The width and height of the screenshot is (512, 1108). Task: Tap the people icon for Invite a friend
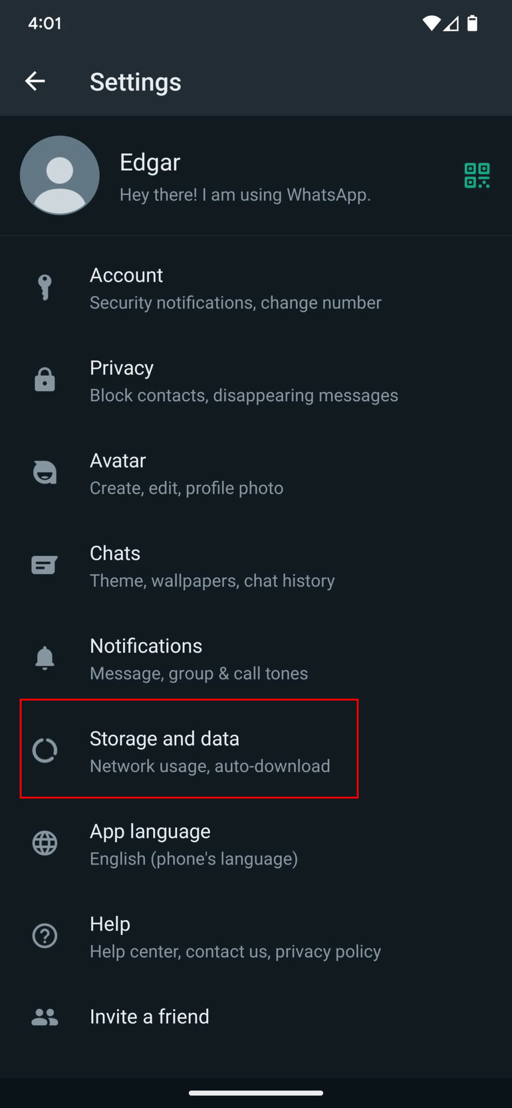tap(44, 1017)
